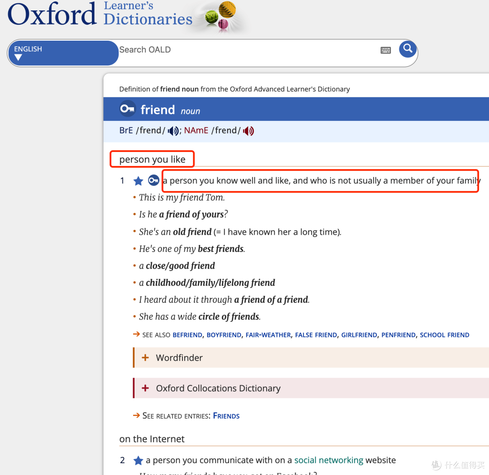Open the ENGLISH dictionary selector dropdown
The width and height of the screenshot is (489, 475).
pos(63,53)
